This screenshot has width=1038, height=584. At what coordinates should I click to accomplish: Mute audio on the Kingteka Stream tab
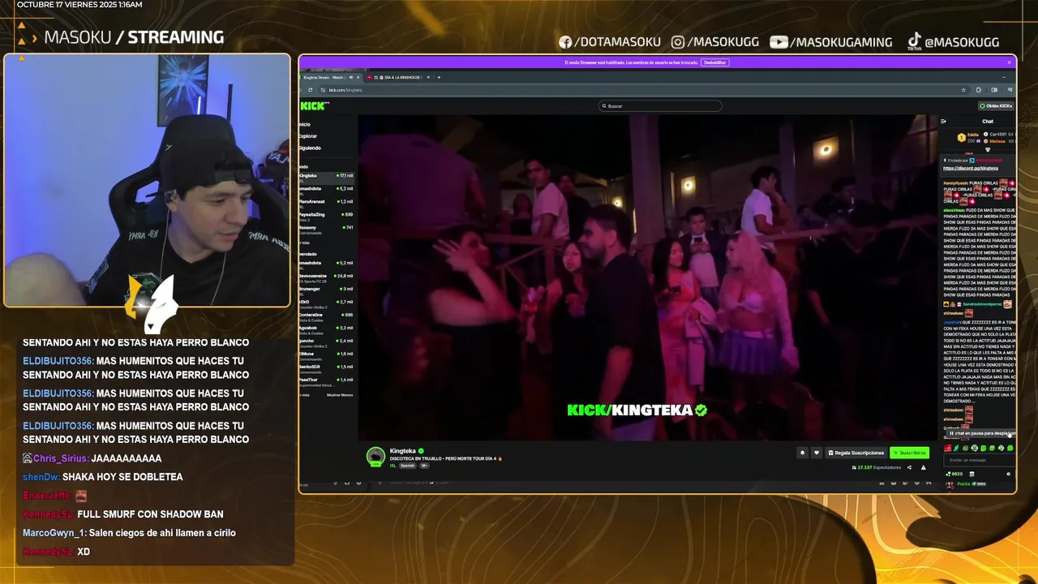coord(351,77)
